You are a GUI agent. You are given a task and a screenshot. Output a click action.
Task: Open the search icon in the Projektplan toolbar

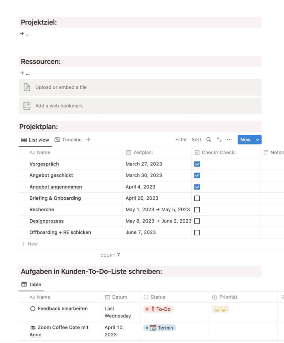(208, 139)
